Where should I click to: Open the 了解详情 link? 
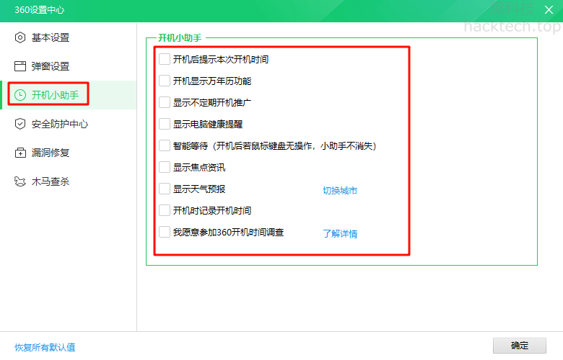coord(339,234)
